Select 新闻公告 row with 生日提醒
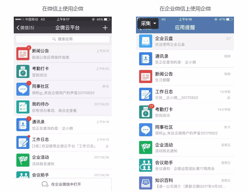This screenshot has width=248, height=193. [185, 76]
